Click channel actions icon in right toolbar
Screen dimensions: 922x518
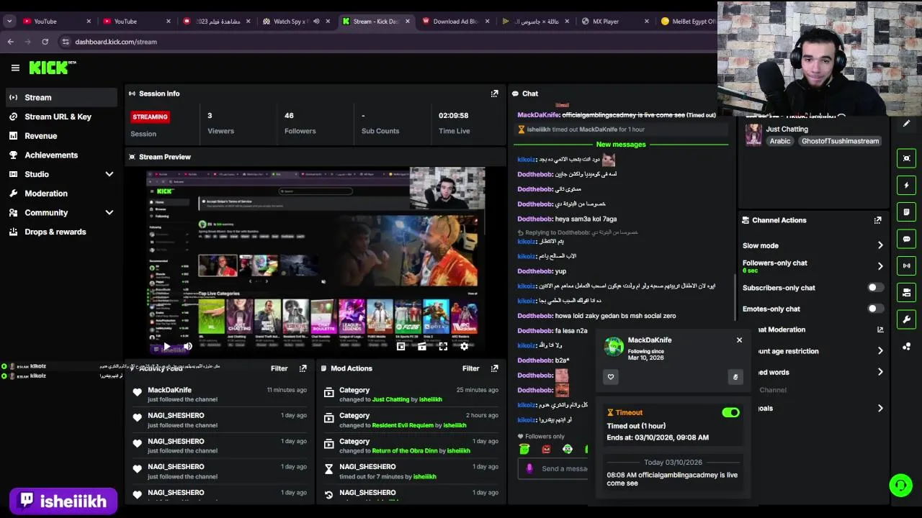pos(906,293)
